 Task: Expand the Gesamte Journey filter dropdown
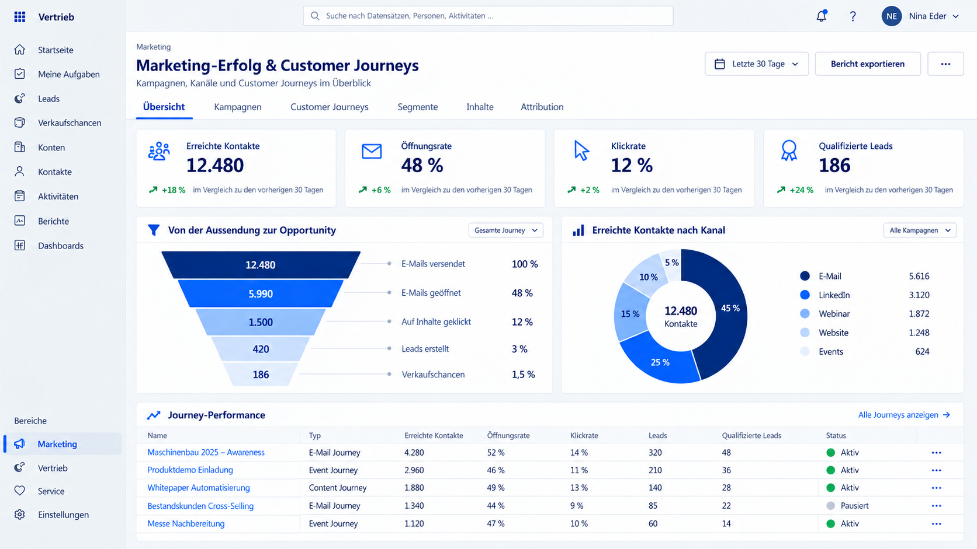[506, 230]
